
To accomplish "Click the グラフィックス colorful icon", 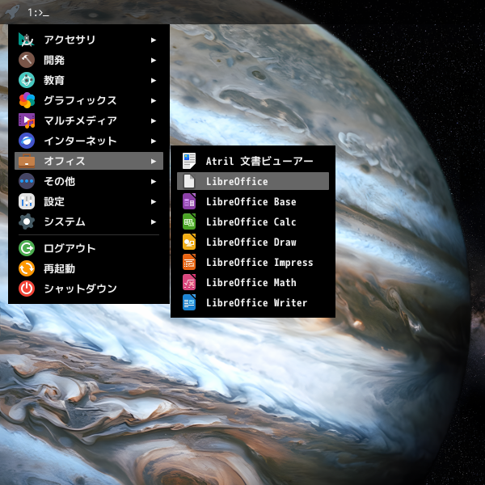I will pyautogui.click(x=27, y=100).
